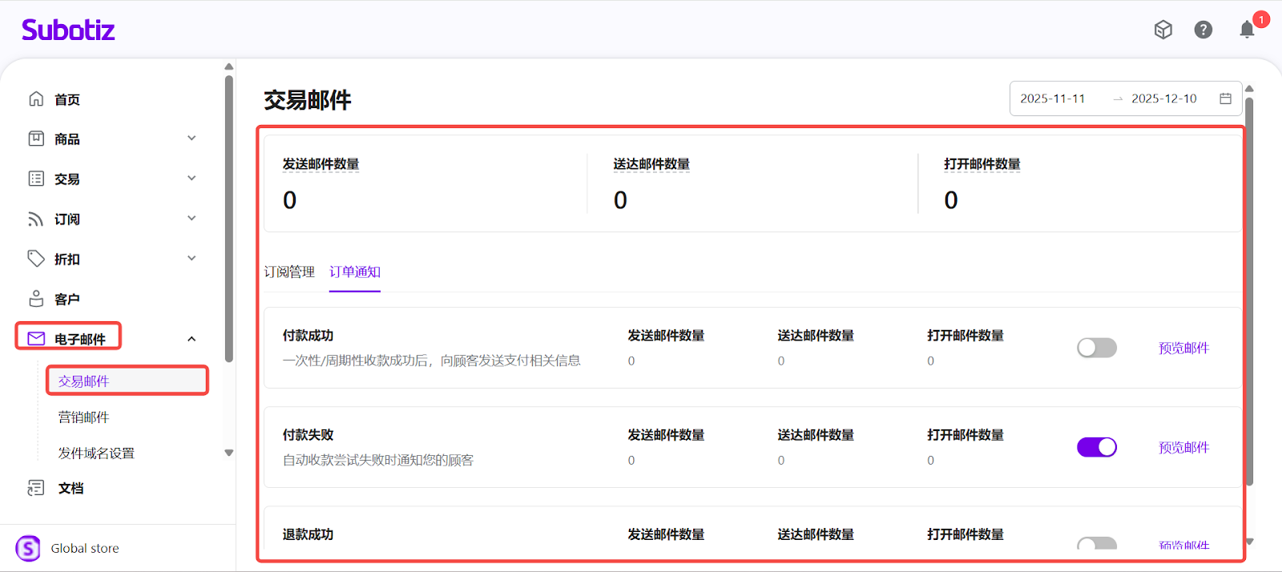Expand the Subscriptions menu chevron
The width and height of the screenshot is (1282, 572).
[191, 219]
